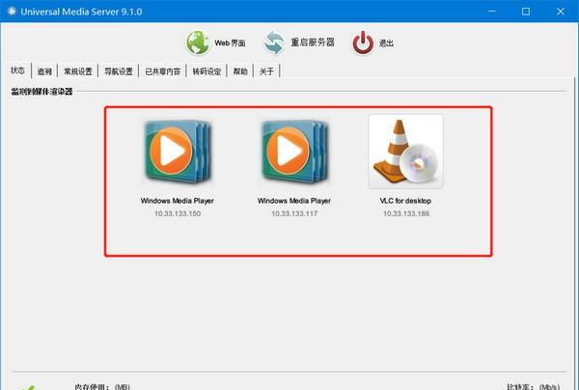
Task: Click the 内存使用 status label
Action: point(102,387)
